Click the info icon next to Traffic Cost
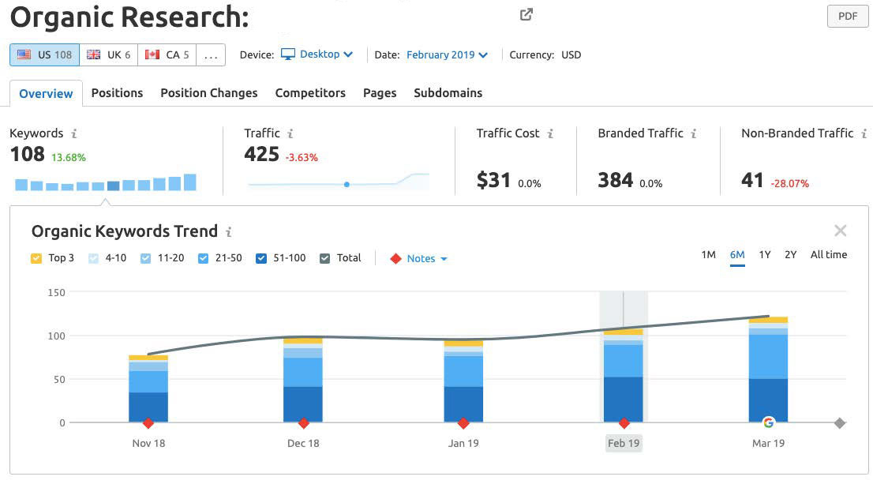This screenshot has width=873, height=484. 550,134
